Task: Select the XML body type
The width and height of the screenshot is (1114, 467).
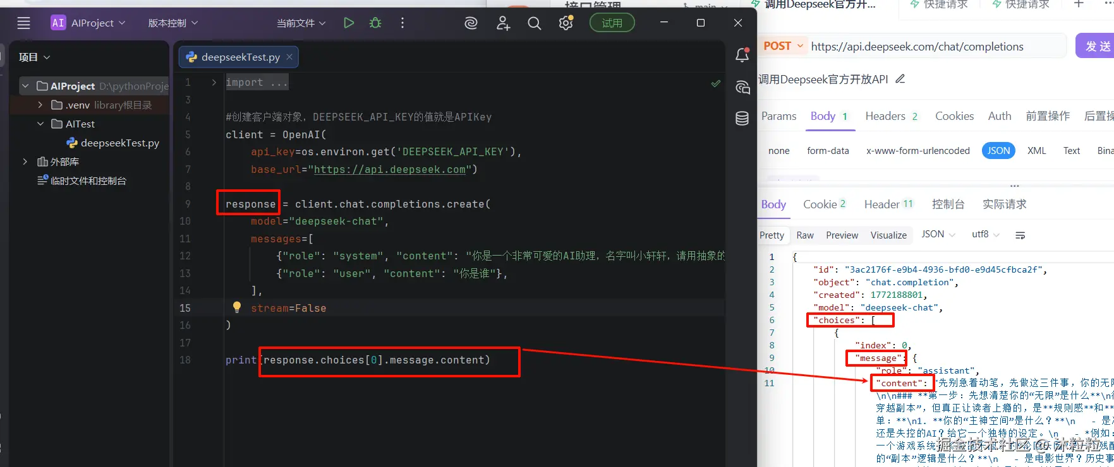Action: [x=1036, y=151]
